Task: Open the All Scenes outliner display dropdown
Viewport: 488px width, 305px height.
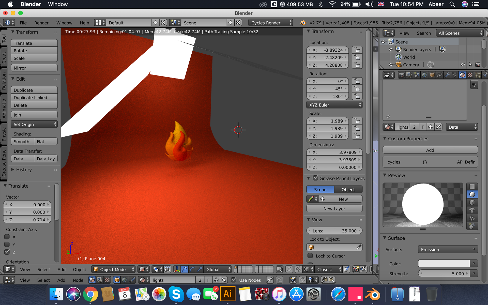Action: click(459, 33)
